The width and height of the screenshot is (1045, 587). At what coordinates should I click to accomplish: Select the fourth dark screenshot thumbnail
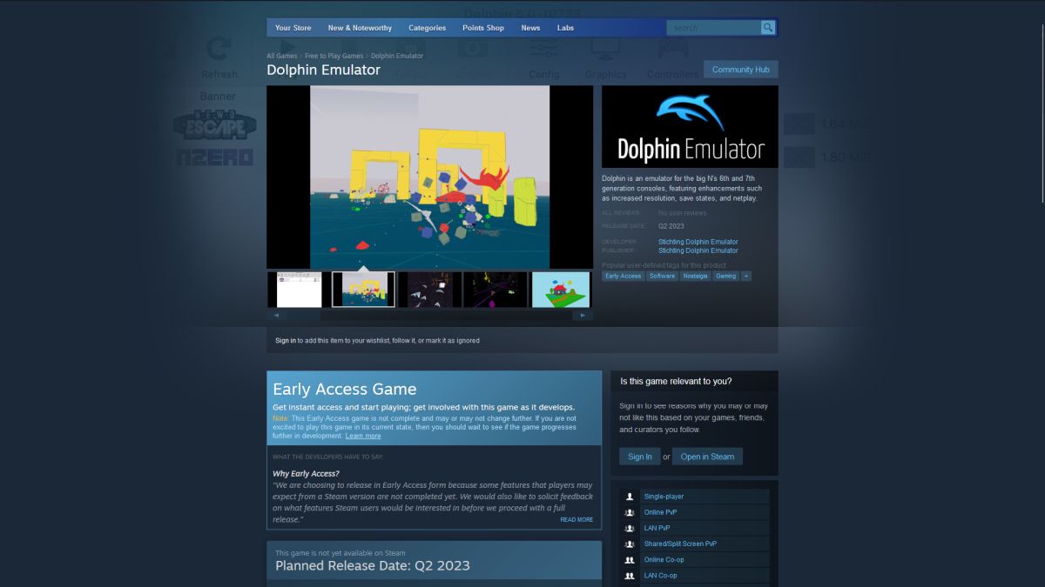(x=496, y=290)
